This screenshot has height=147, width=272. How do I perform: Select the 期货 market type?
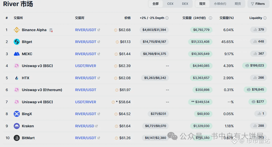238,4
